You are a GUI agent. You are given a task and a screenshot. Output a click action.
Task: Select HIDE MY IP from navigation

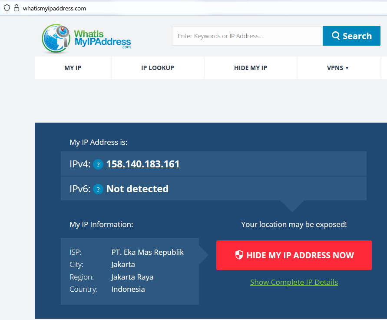tap(250, 68)
